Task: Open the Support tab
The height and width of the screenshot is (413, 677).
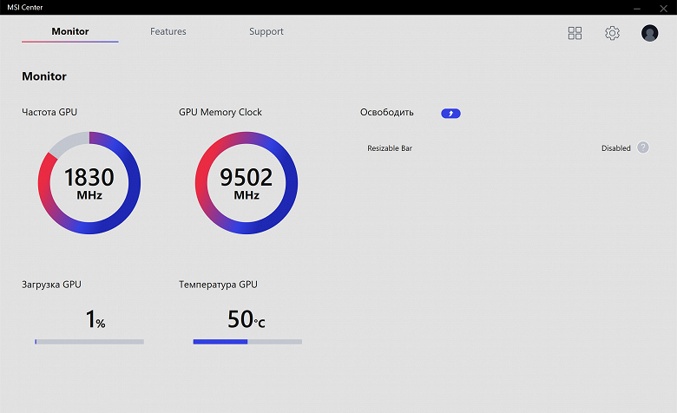Action: point(266,31)
